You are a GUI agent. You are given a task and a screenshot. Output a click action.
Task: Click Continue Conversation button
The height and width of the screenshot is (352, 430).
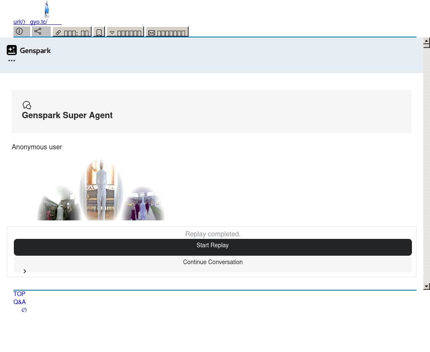(x=212, y=262)
